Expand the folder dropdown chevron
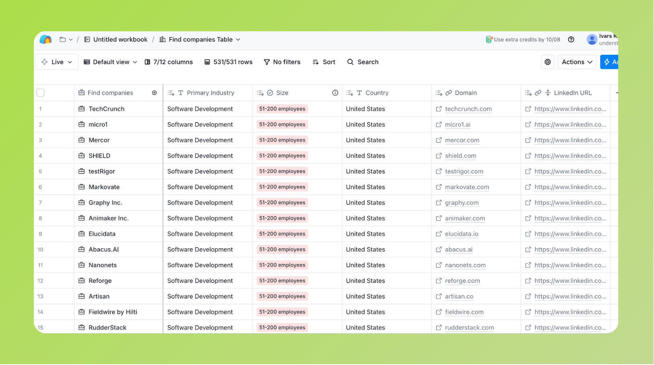Screen dimensions: 654x365 coord(71,39)
